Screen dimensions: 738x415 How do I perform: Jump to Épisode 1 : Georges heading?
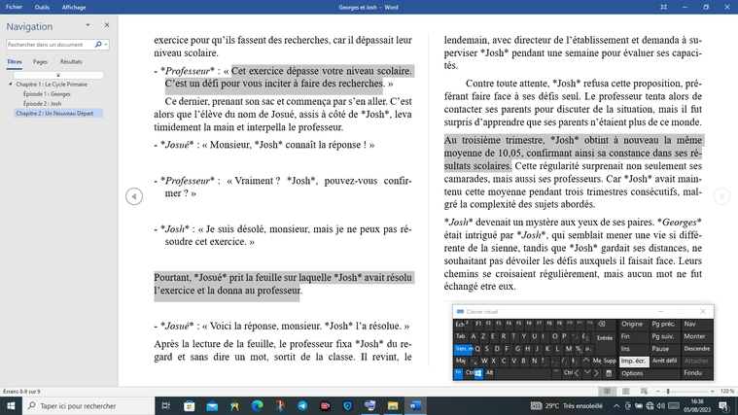47,94
